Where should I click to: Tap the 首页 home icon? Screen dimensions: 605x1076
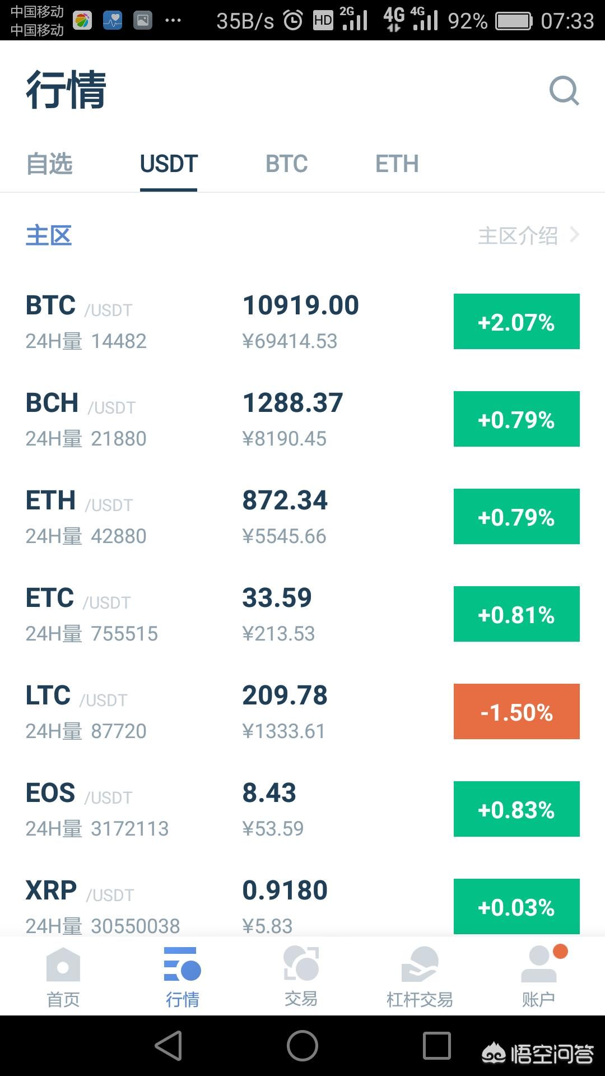point(63,964)
